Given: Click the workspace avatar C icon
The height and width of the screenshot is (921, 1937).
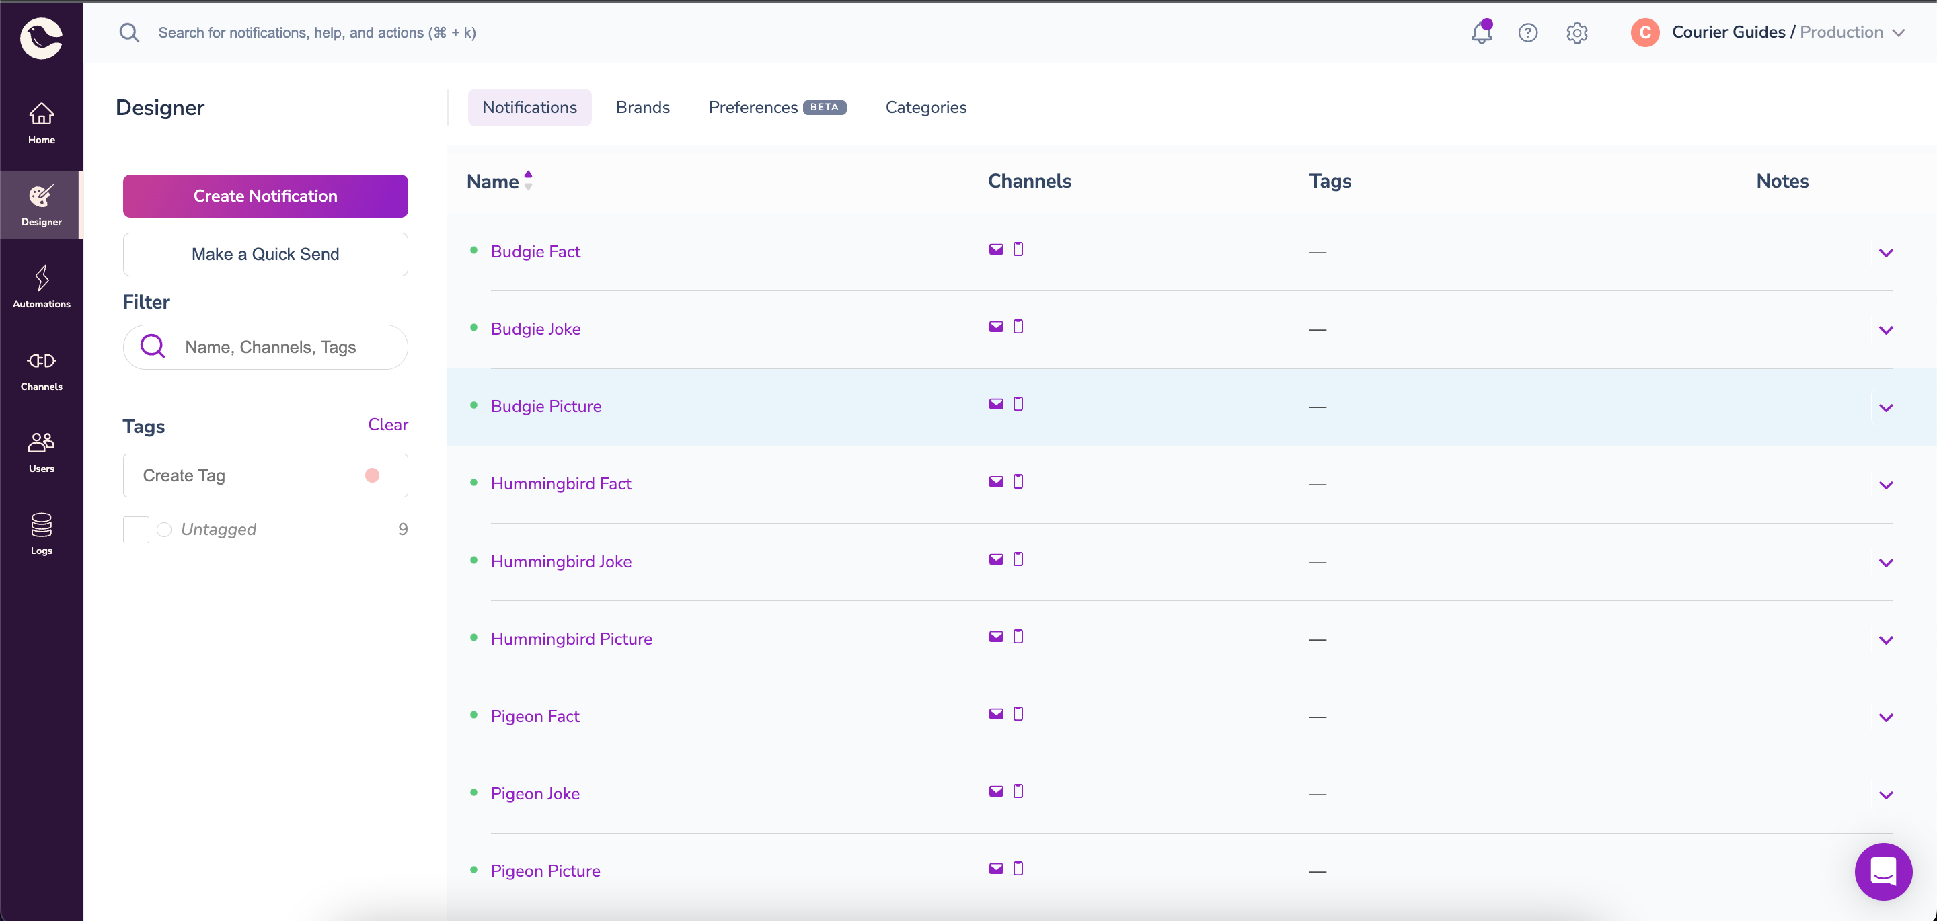Looking at the screenshot, I should 1645,32.
